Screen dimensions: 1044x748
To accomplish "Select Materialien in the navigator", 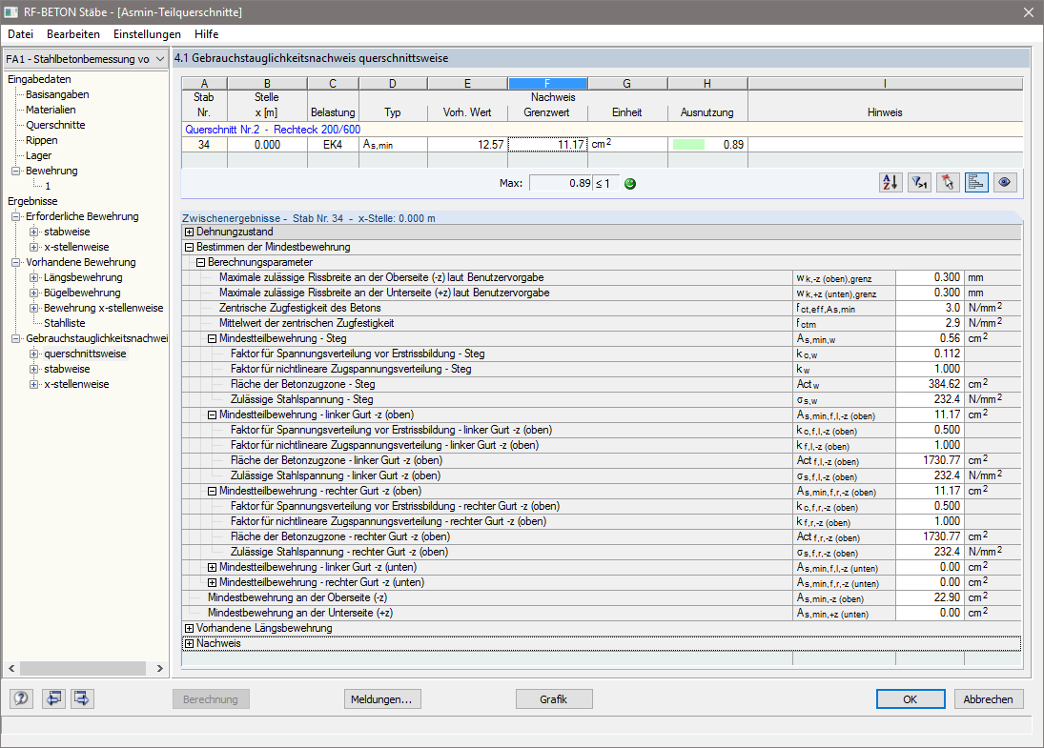I will pos(51,110).
